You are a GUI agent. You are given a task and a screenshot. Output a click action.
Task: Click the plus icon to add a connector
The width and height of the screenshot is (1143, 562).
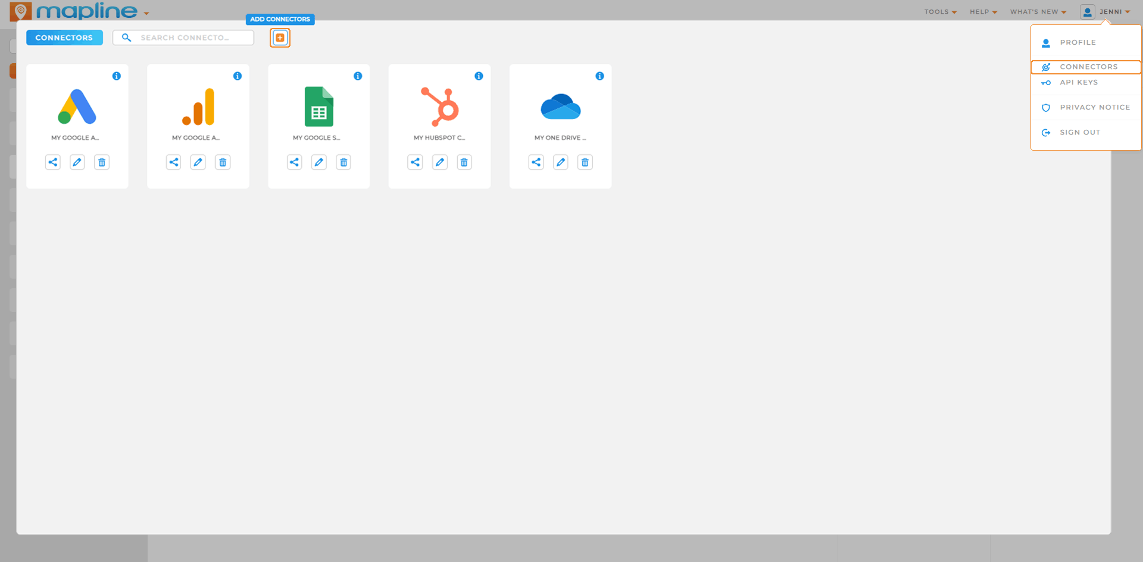tap(280, 37)
